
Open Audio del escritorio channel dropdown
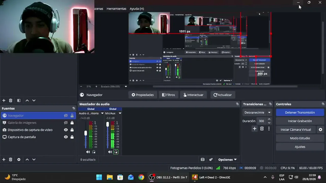point(102,113)
